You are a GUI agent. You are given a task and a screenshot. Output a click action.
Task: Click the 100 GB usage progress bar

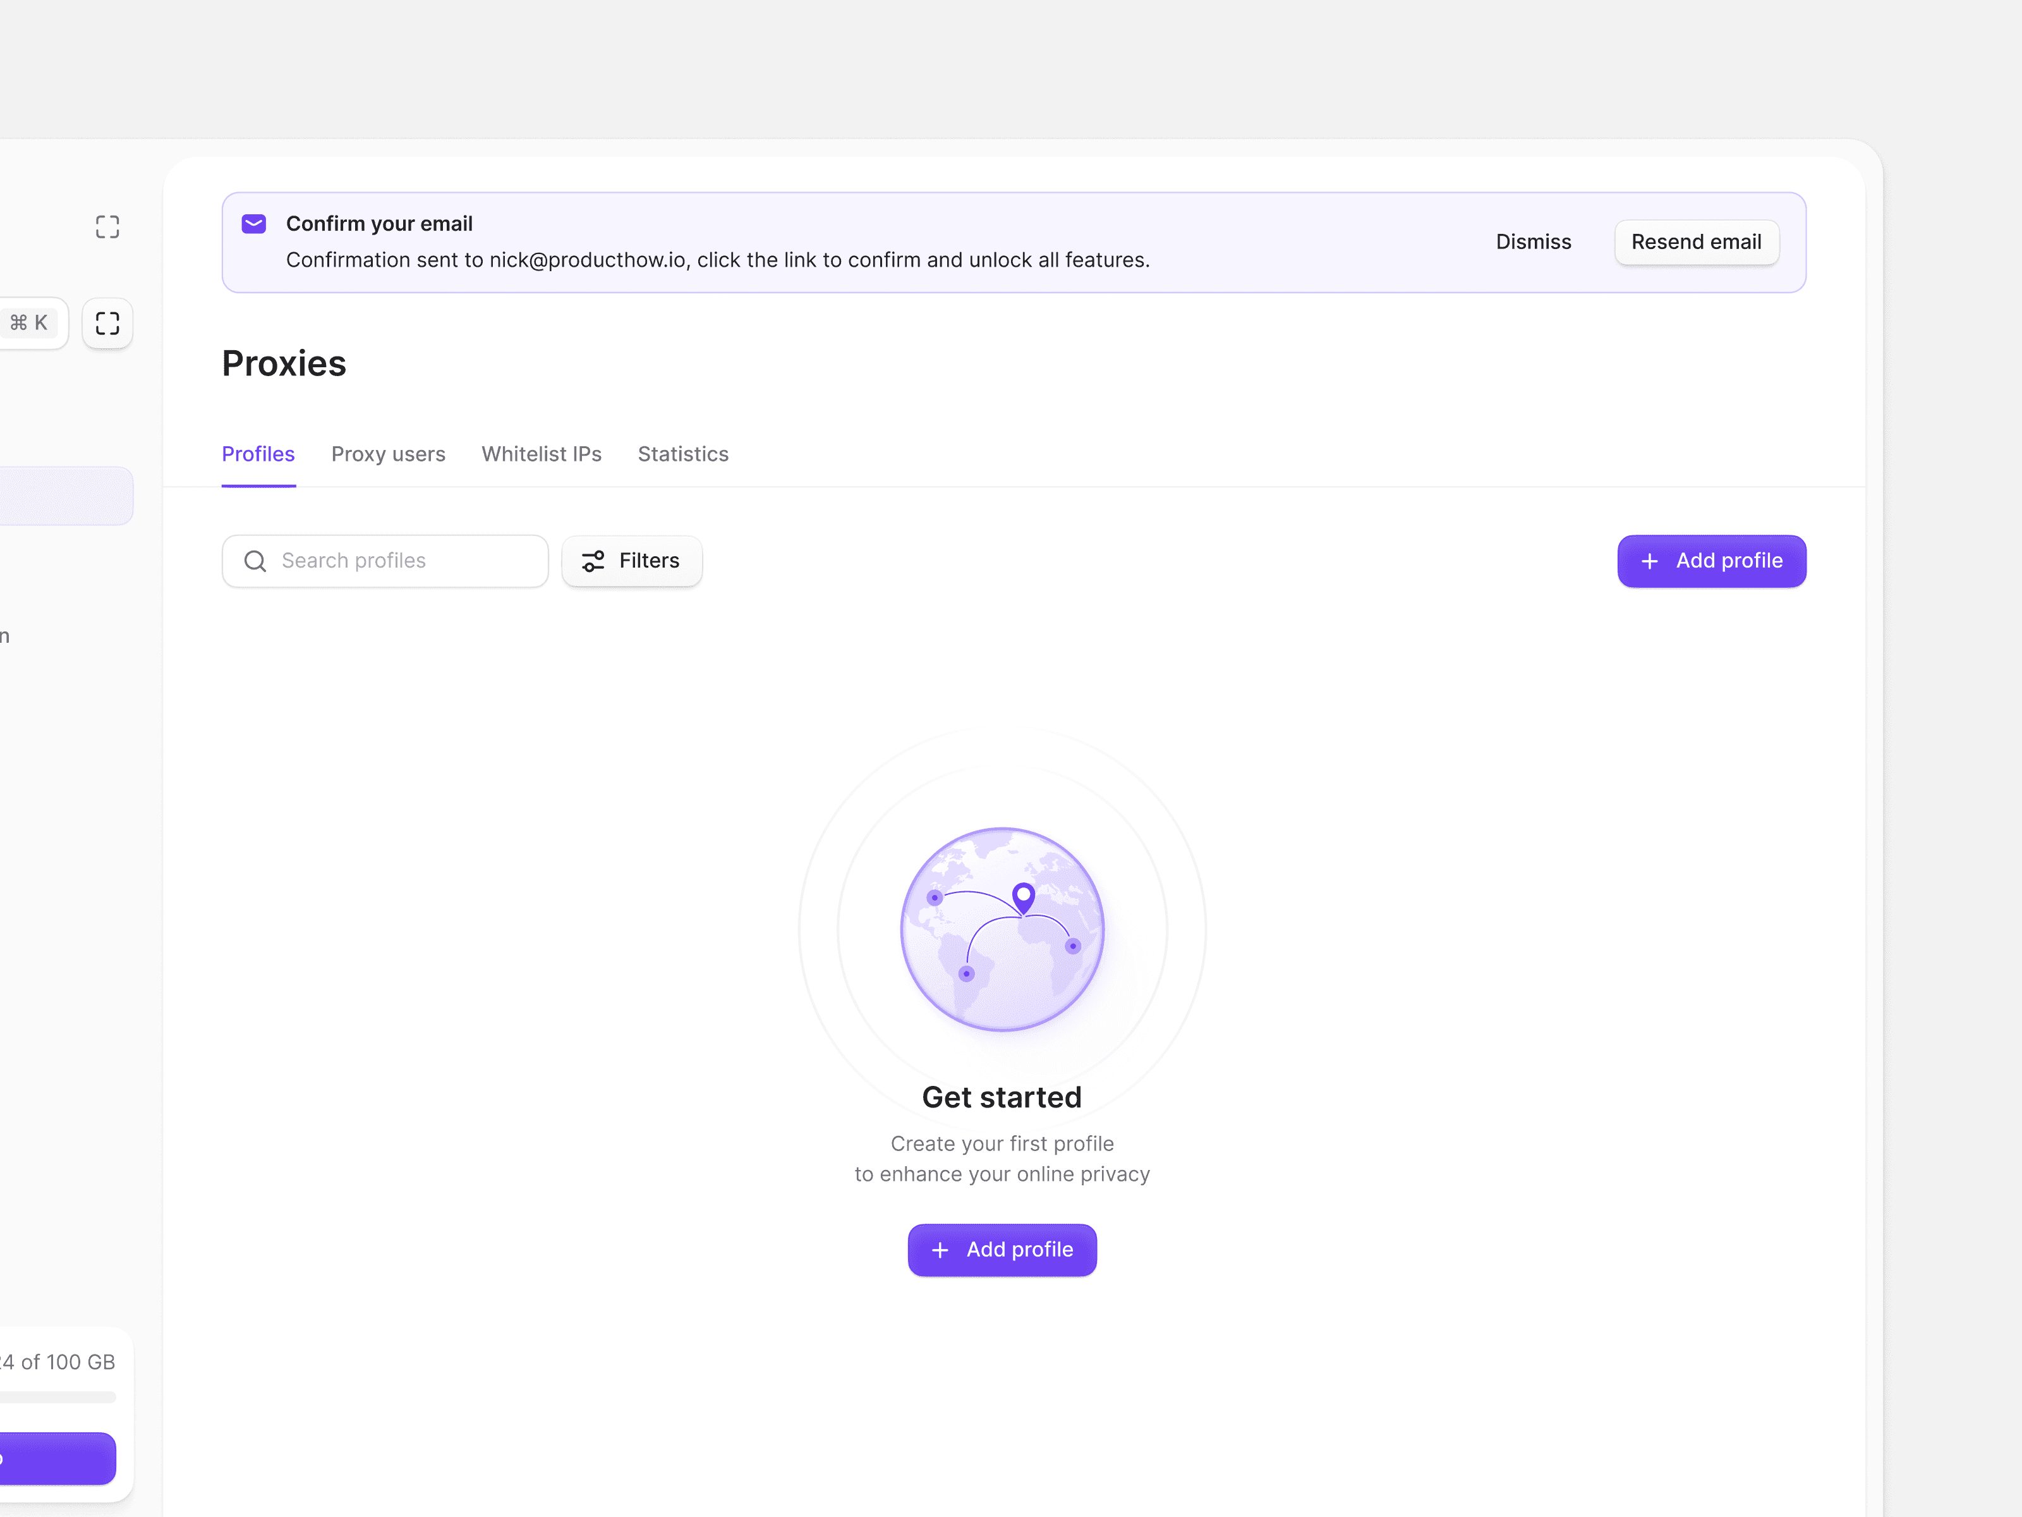pos(57,1396)
